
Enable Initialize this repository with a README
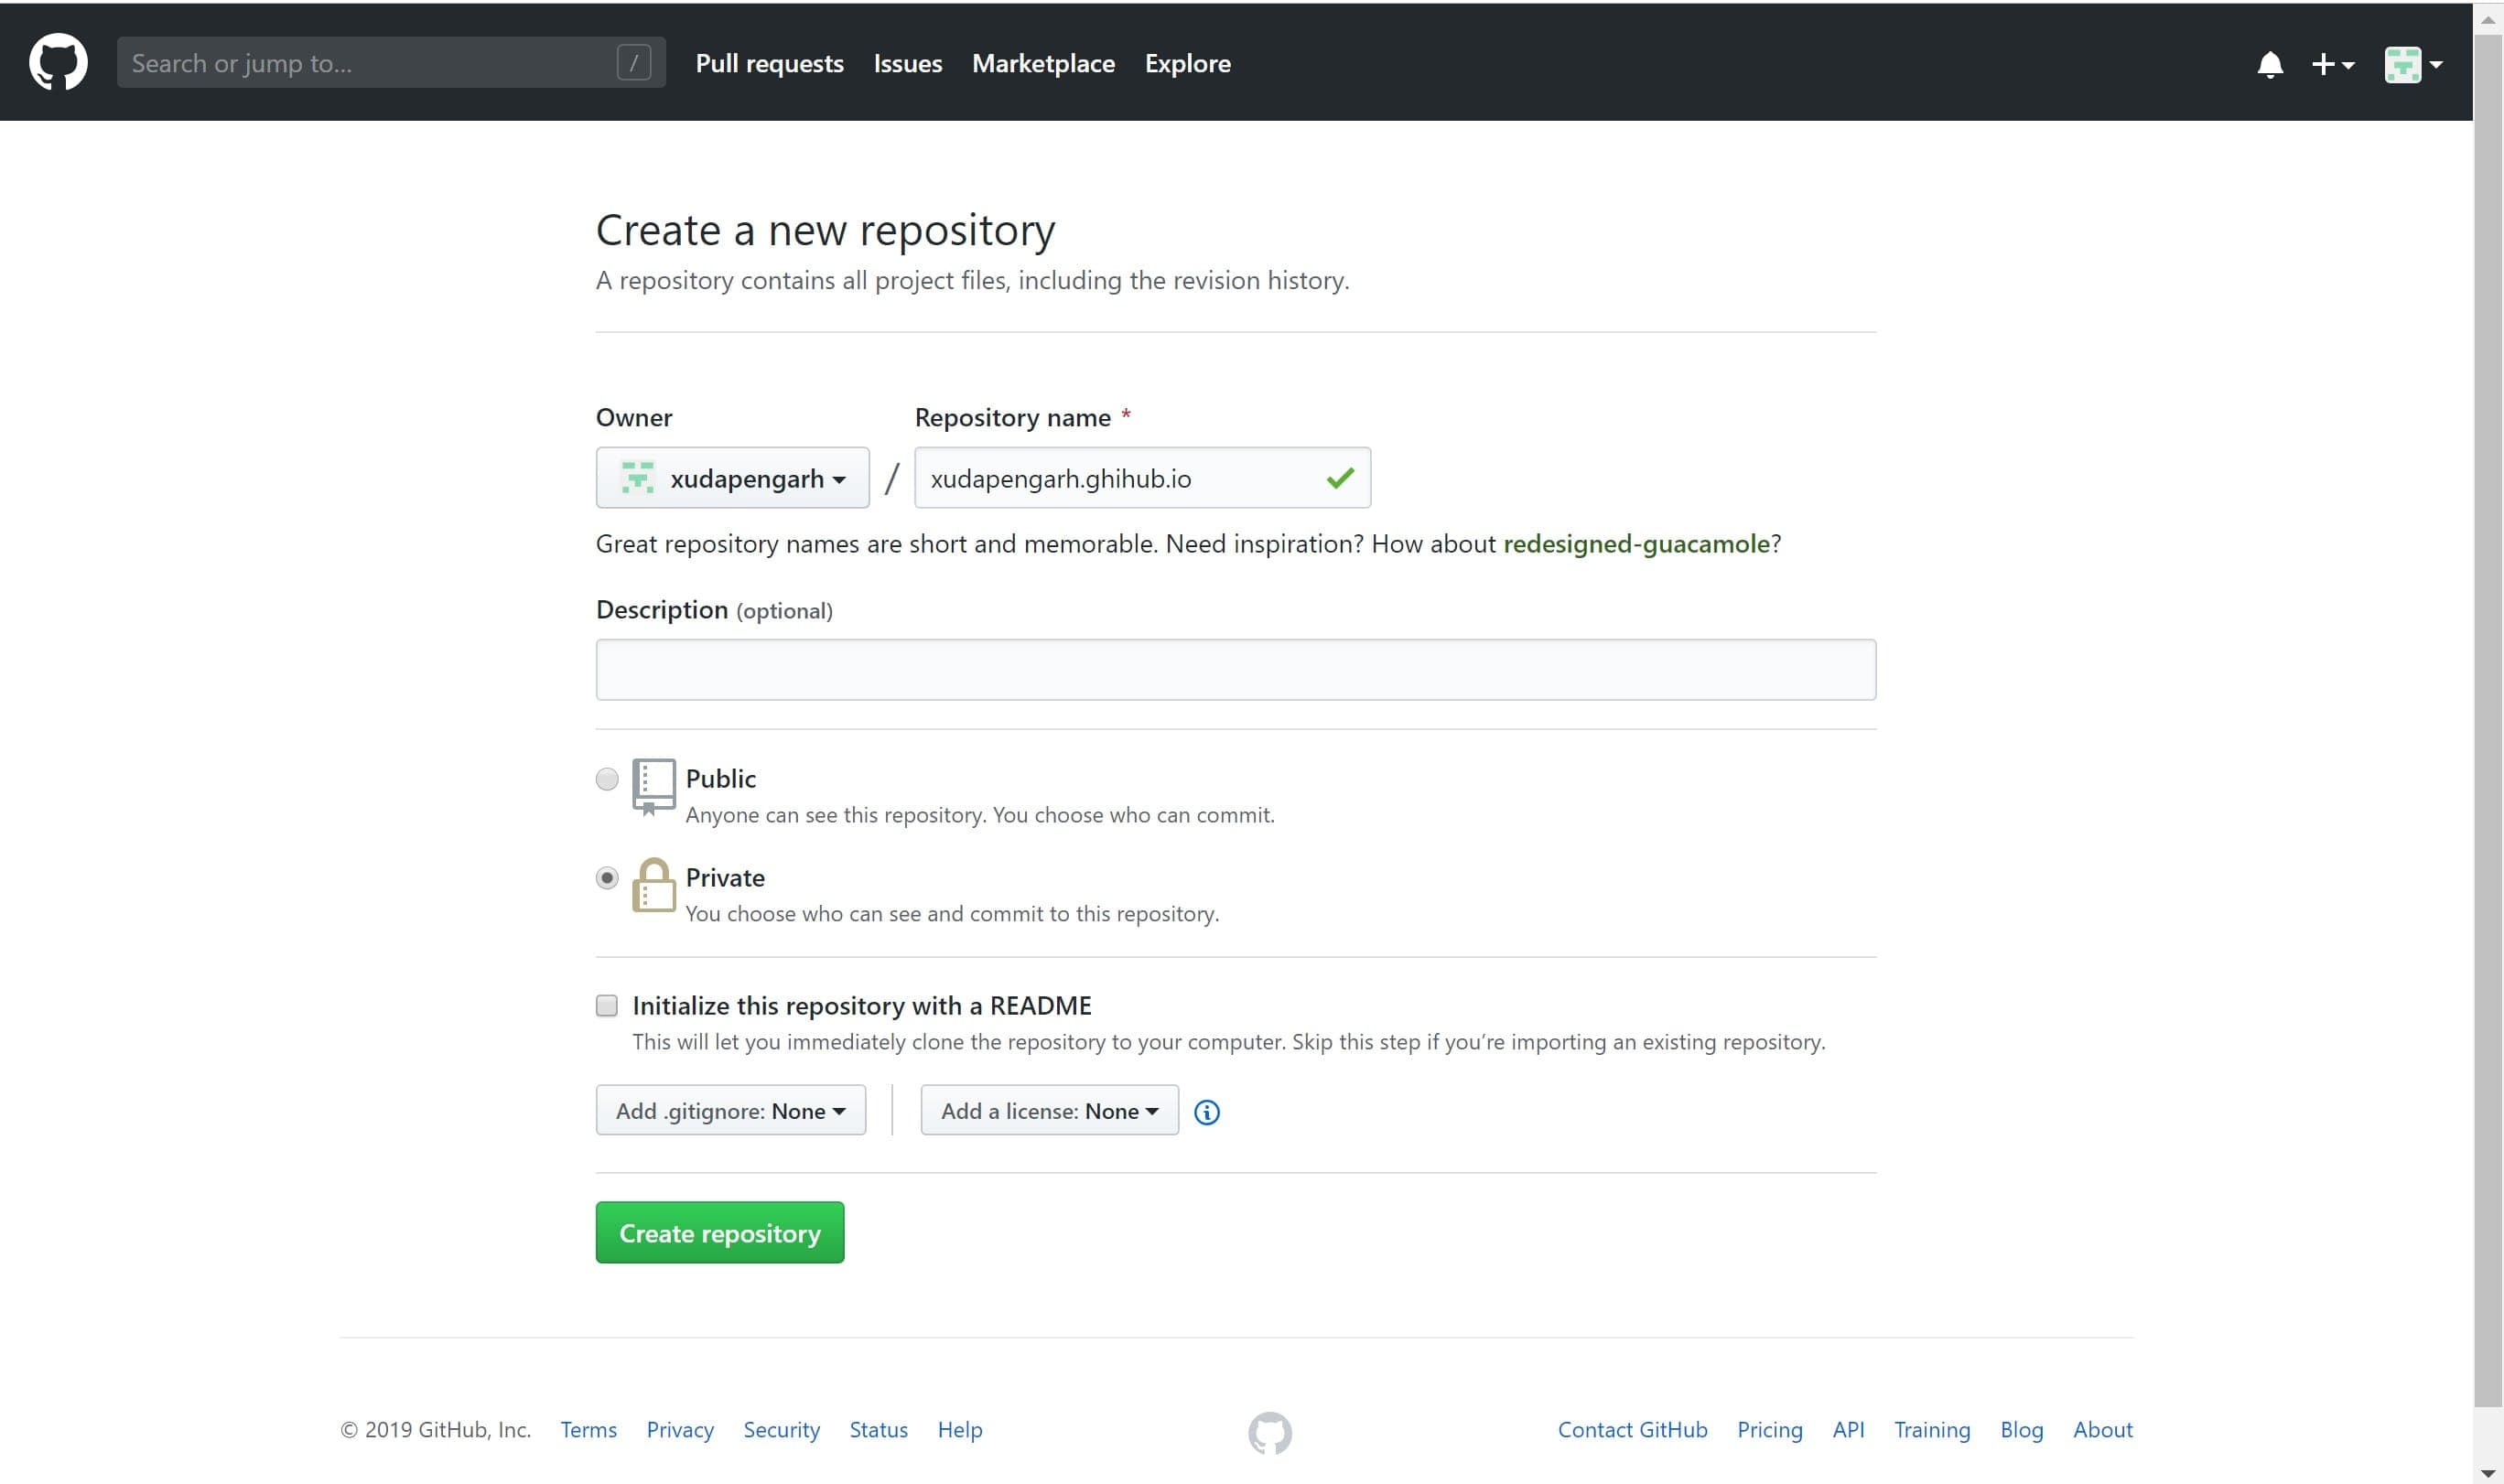click(x=607, y=1005)
